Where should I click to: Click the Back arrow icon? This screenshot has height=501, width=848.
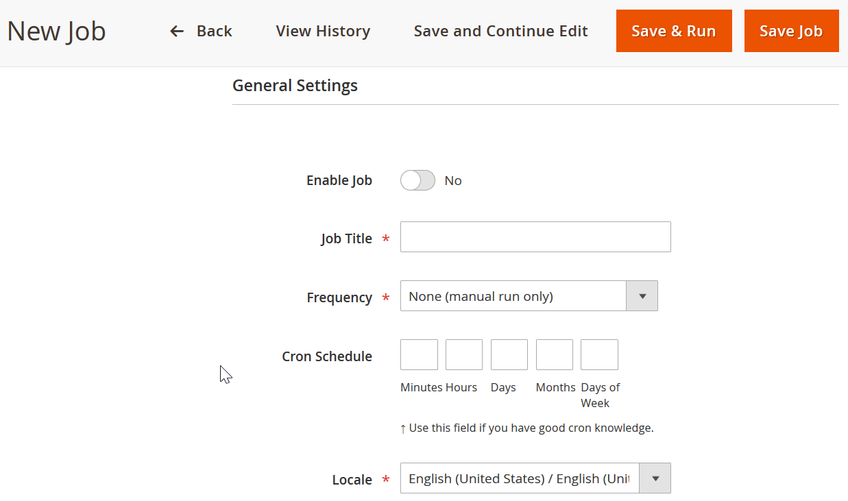click(177, 31)
